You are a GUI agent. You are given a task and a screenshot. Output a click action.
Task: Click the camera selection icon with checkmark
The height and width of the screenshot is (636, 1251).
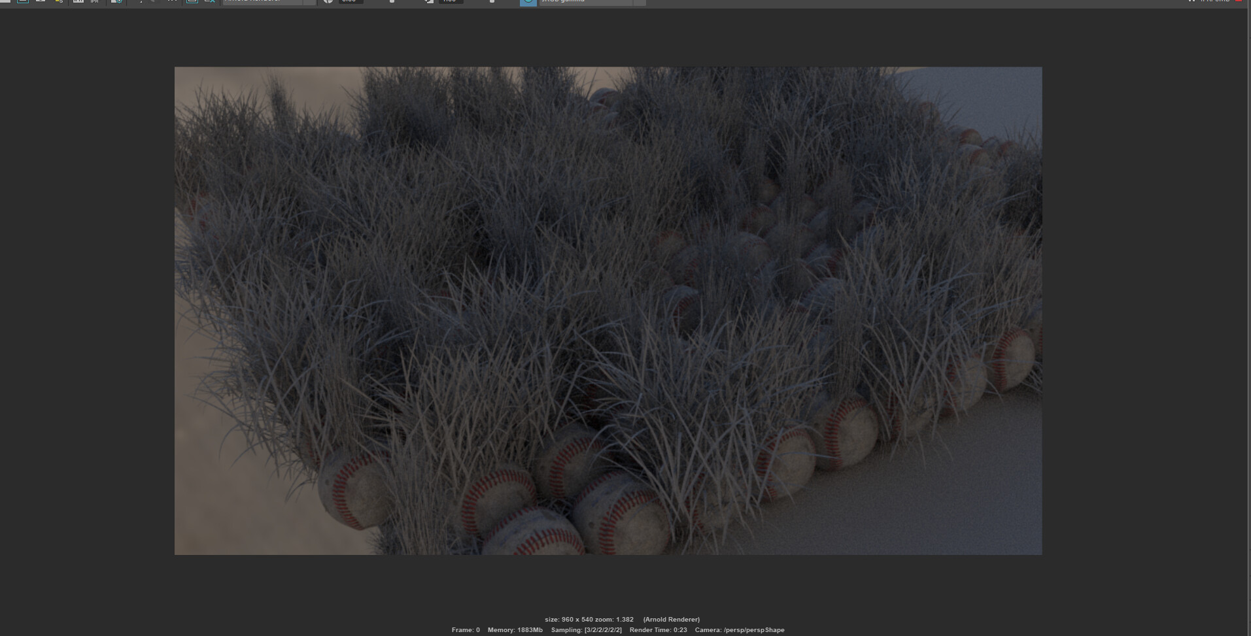click(x=116, y=3)
